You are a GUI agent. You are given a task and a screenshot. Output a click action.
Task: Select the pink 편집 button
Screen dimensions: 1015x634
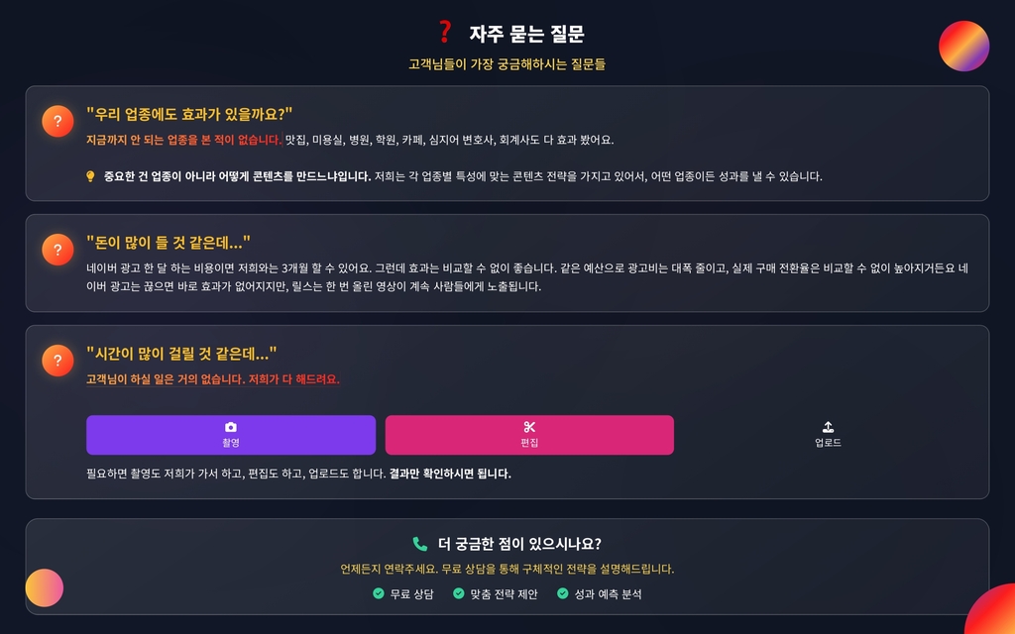click(529, 435)
